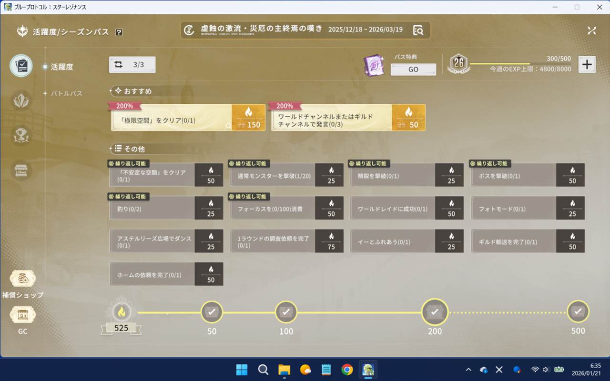Screen dimensions: 610x381
Task: Open the trophy sidebar icon
Action: click(x=21, y=136)
